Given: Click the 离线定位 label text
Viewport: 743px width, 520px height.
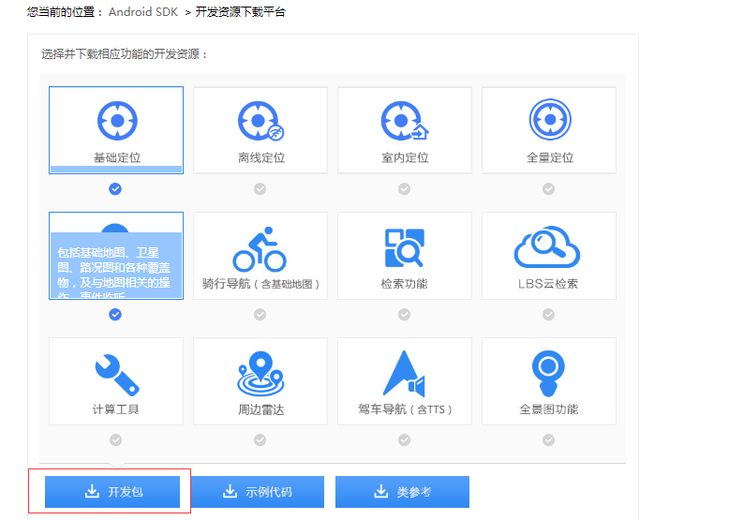Looking at the screenshot, I should click(261, 157).
